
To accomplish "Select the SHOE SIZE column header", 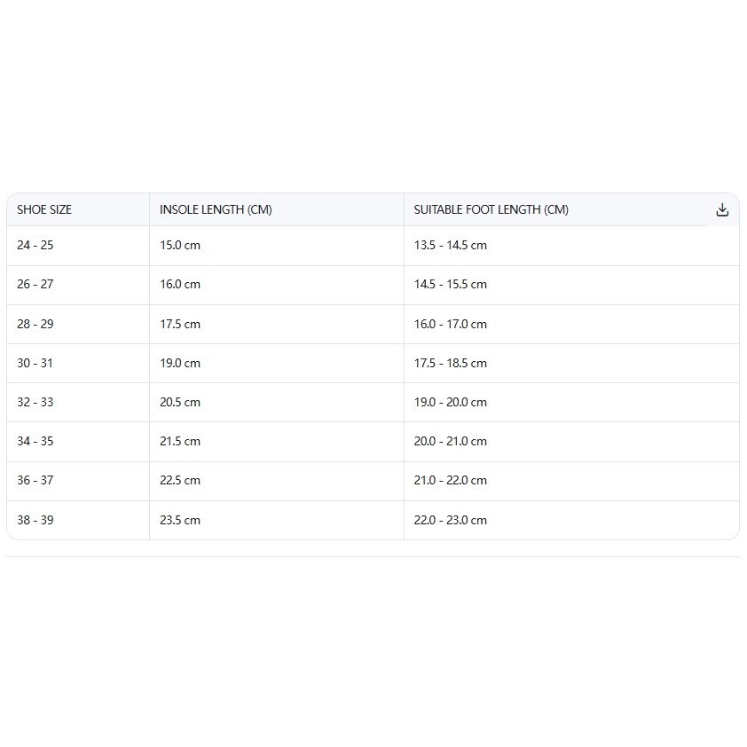I will [78, 209].
